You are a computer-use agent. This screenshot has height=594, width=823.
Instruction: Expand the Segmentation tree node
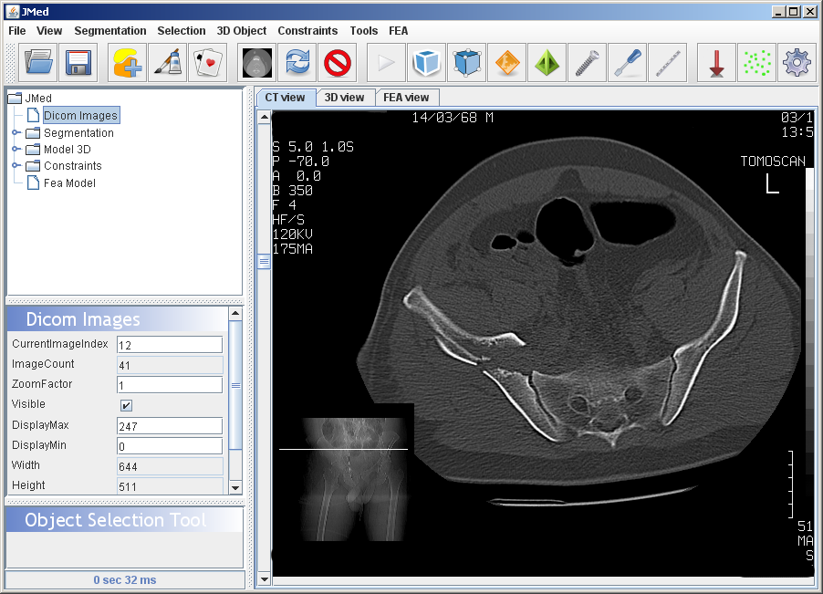16,133
